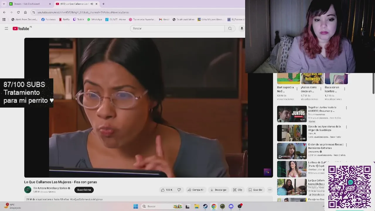Open options for Iba a ser un hombre short

coord(345,89)
